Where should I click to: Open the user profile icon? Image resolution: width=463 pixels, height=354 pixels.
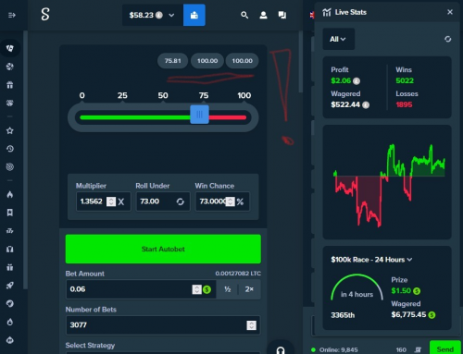[x=263, y=15]
